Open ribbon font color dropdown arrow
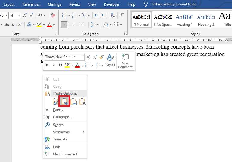The height and width of the screenshot is (162, 232). coord(54,25)
